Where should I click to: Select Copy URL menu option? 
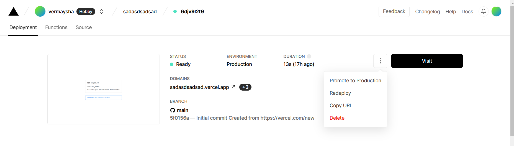pos(341,106)
